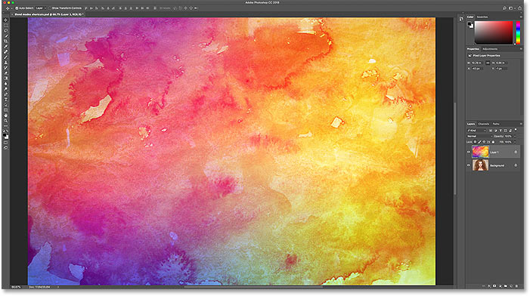The image size is (530, 296).
Task: Select the Clone Stamp tool
Action: 6,63
